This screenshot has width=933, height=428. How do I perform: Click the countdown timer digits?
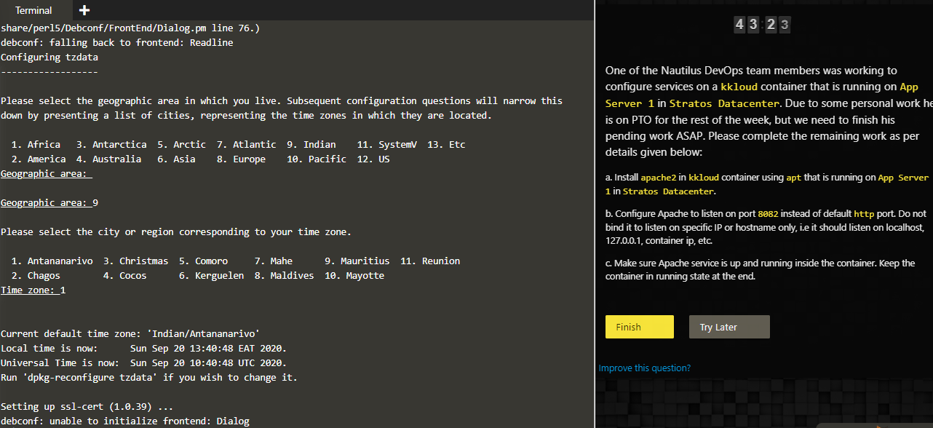(x=761, y=25)
